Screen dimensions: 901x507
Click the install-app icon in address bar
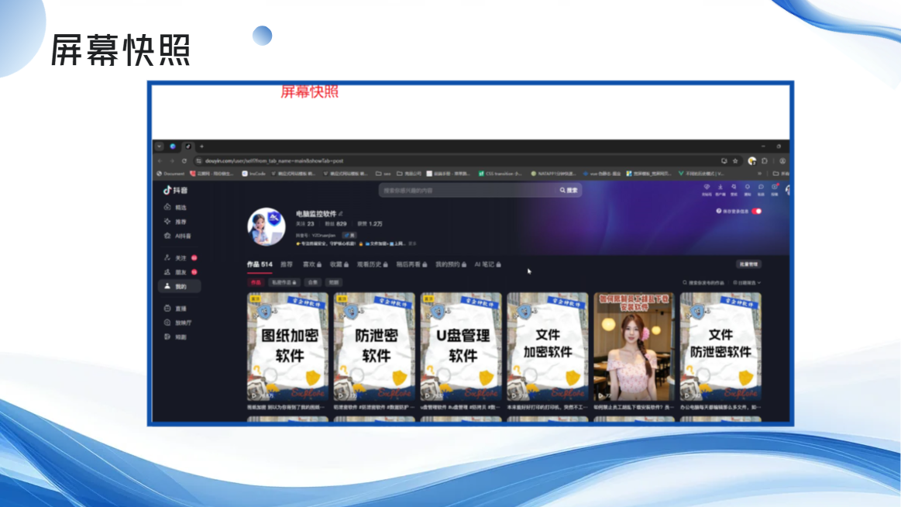click(x=724, y=161)
